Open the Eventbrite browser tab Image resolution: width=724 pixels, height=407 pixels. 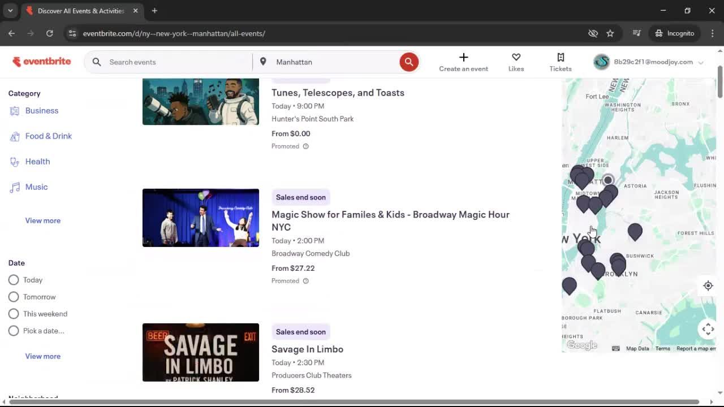81,11
